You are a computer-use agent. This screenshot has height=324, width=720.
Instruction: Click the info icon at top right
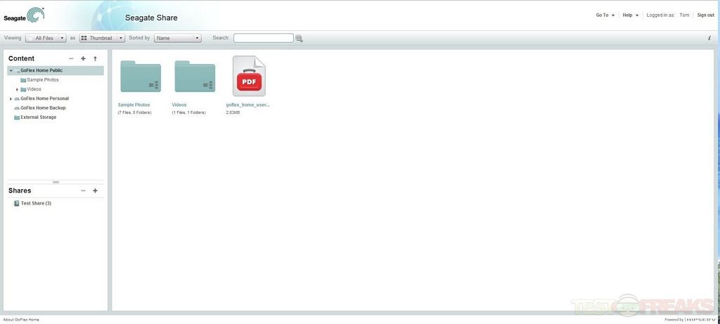(709, 38)
